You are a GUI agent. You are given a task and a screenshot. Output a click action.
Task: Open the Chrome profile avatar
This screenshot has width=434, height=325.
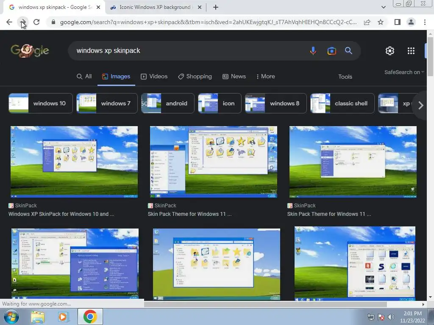411,22
